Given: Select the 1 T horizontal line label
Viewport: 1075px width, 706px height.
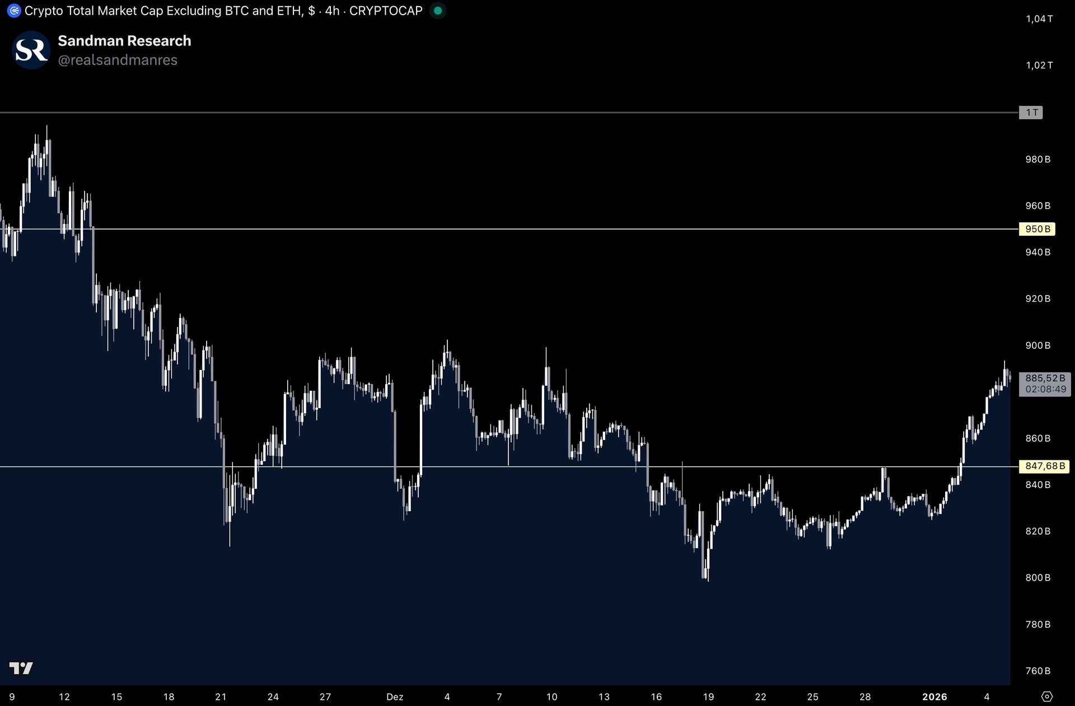Looking at the screenshot, I should [1031, 113].
